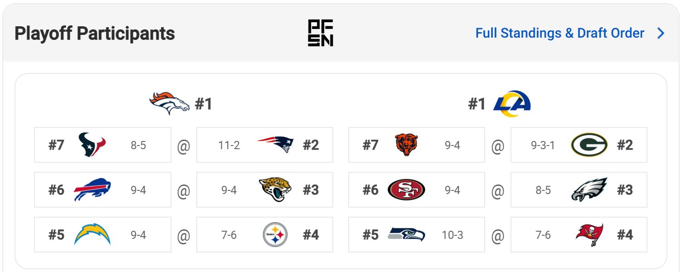Click the chevron arrow beside Full Standings
681x272 pixels.
click(x=661, y=33)
